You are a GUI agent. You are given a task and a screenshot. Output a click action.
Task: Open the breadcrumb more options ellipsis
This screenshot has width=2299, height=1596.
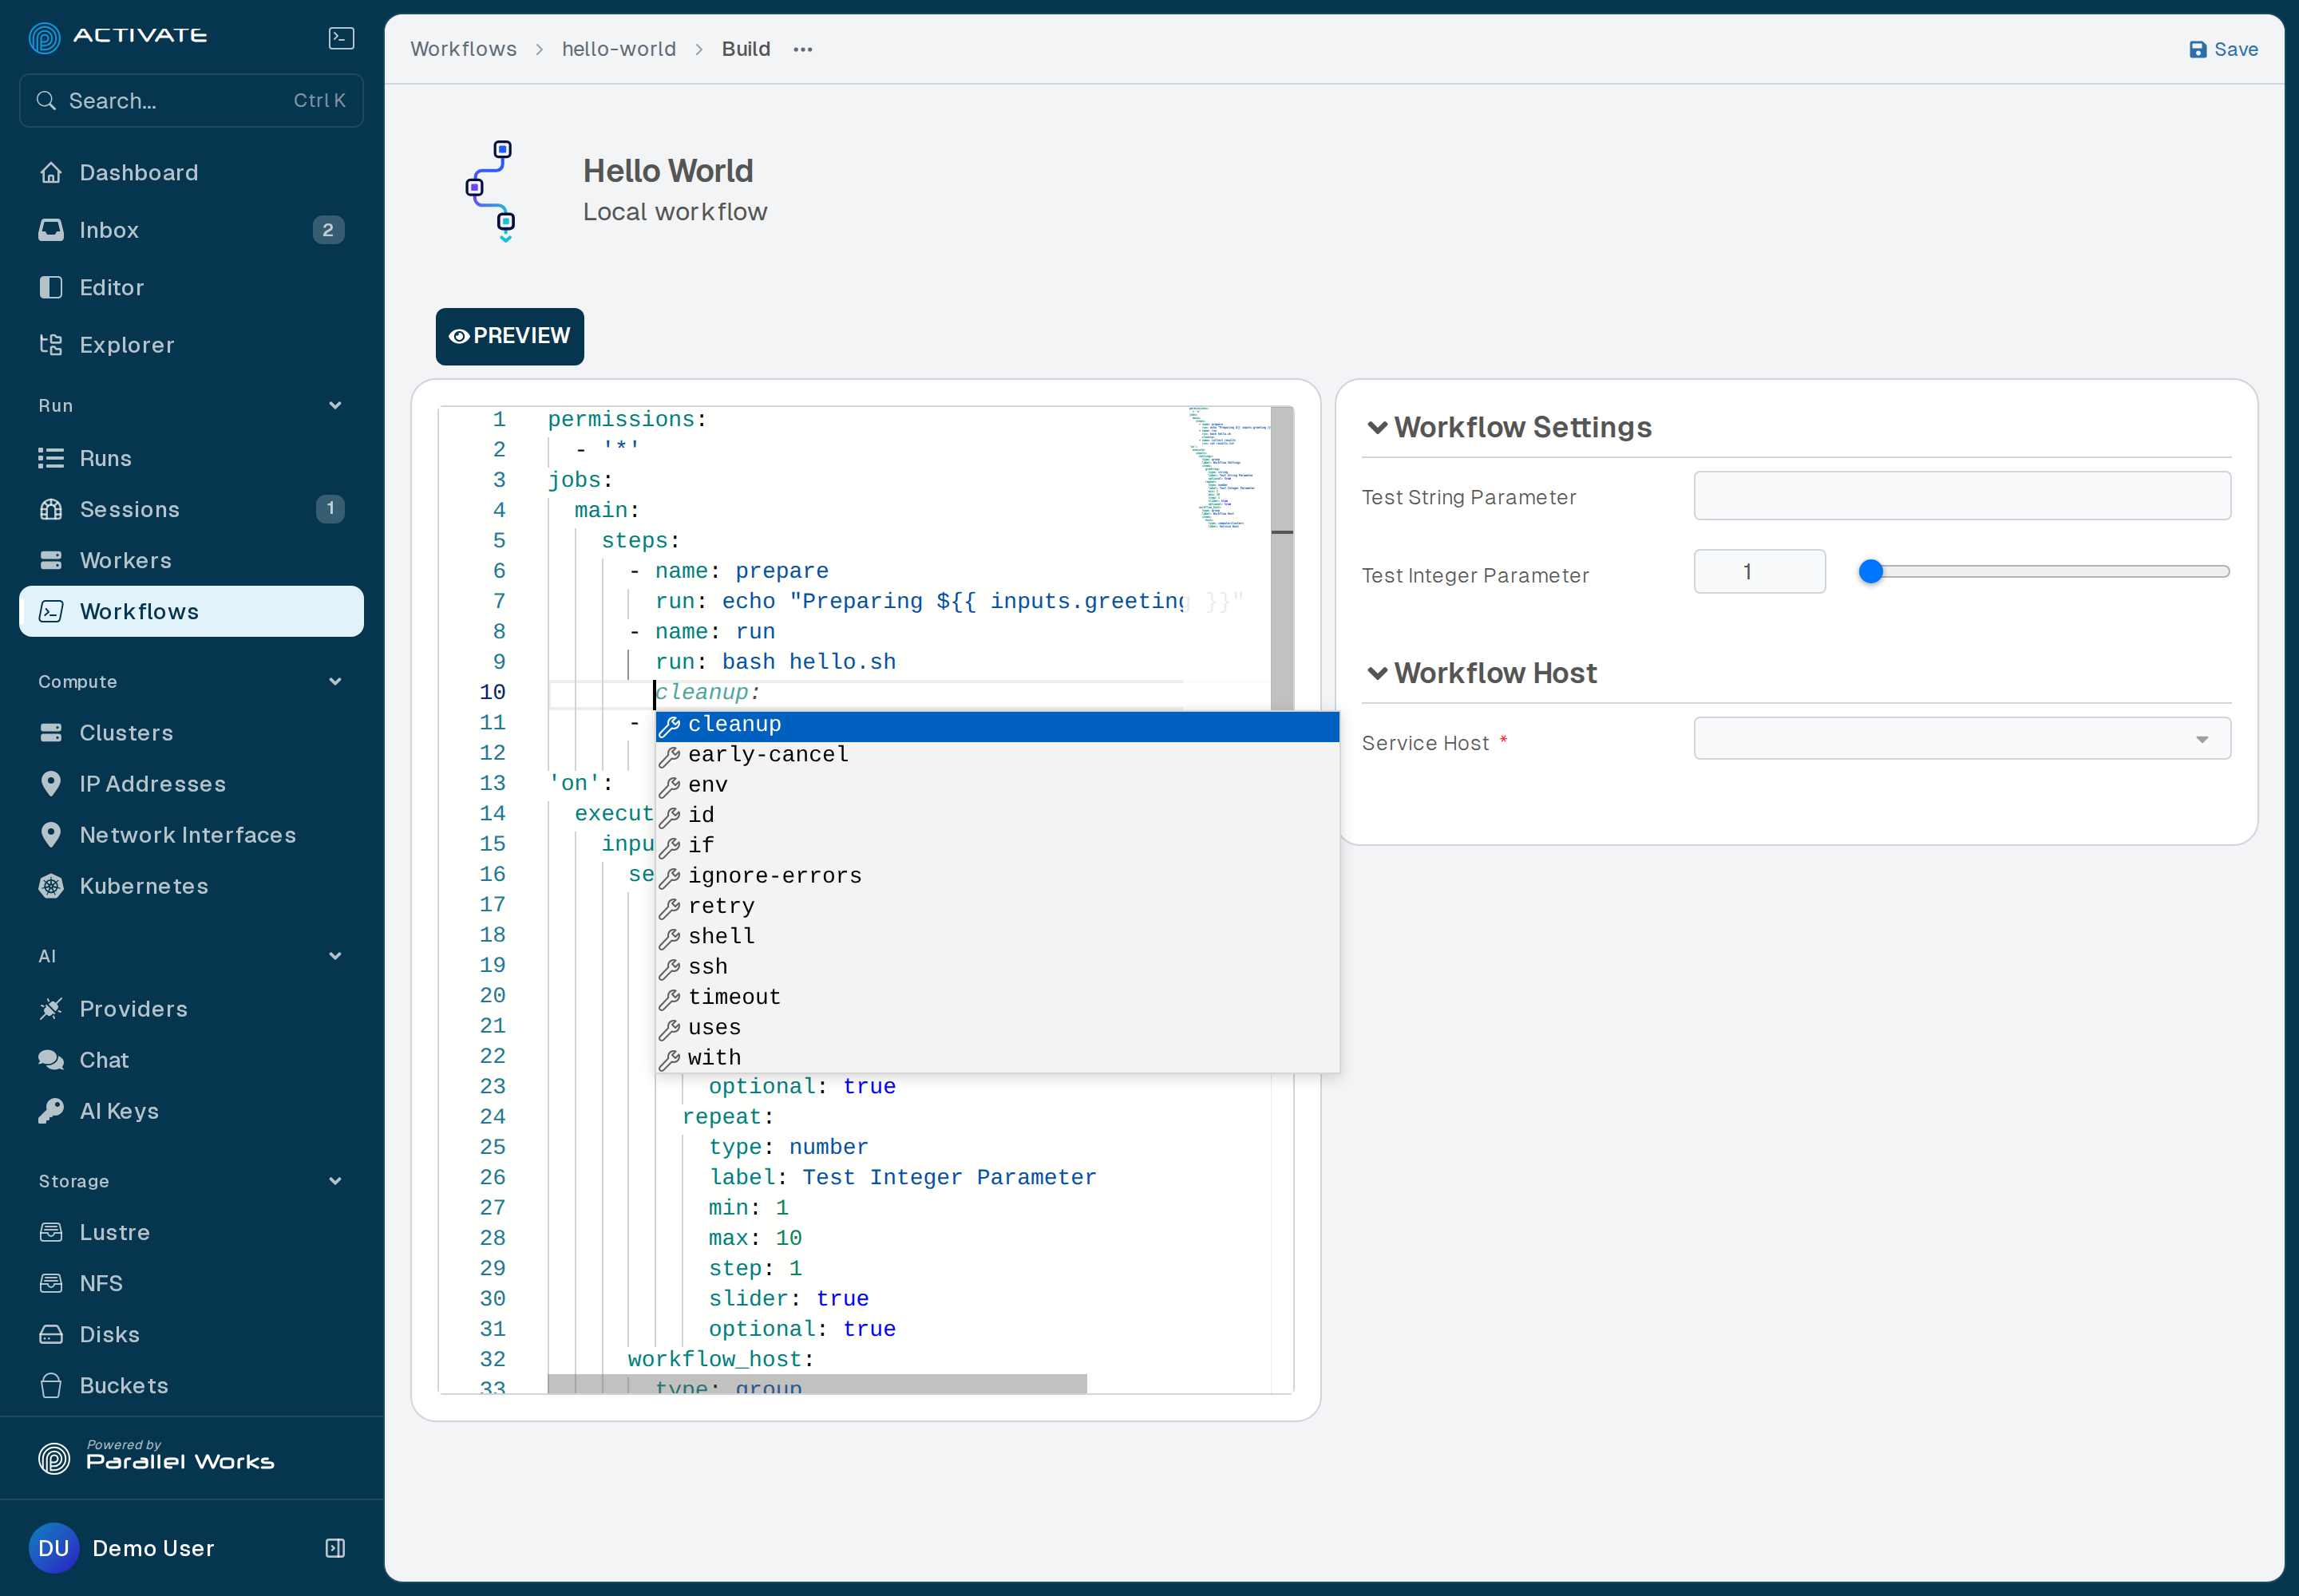[x=802, y=49]
